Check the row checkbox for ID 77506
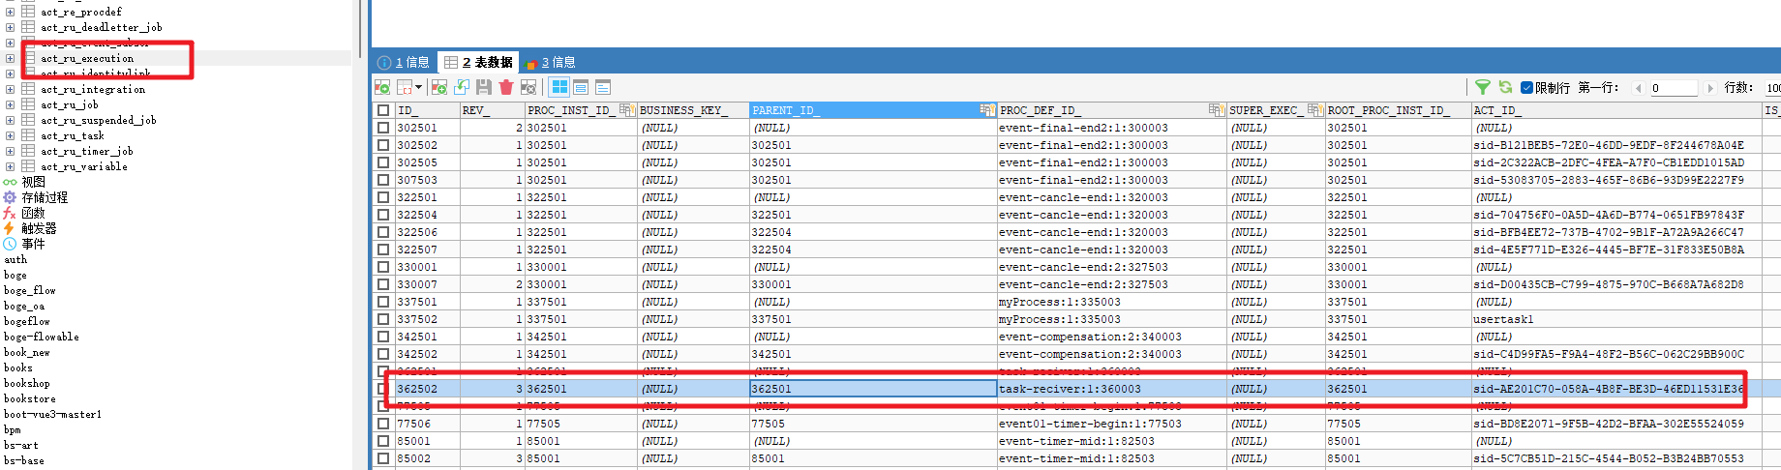This screenshot has height=470, width=1781. [x=383, y=424]
